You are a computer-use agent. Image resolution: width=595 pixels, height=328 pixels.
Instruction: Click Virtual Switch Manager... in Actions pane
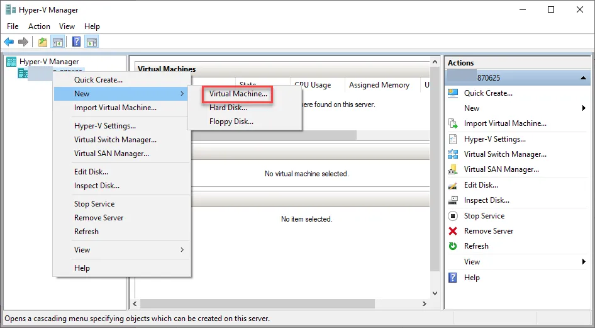pos(505,154)
